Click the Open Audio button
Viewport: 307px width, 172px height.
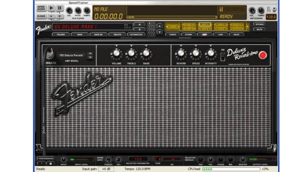pos(41,8)
